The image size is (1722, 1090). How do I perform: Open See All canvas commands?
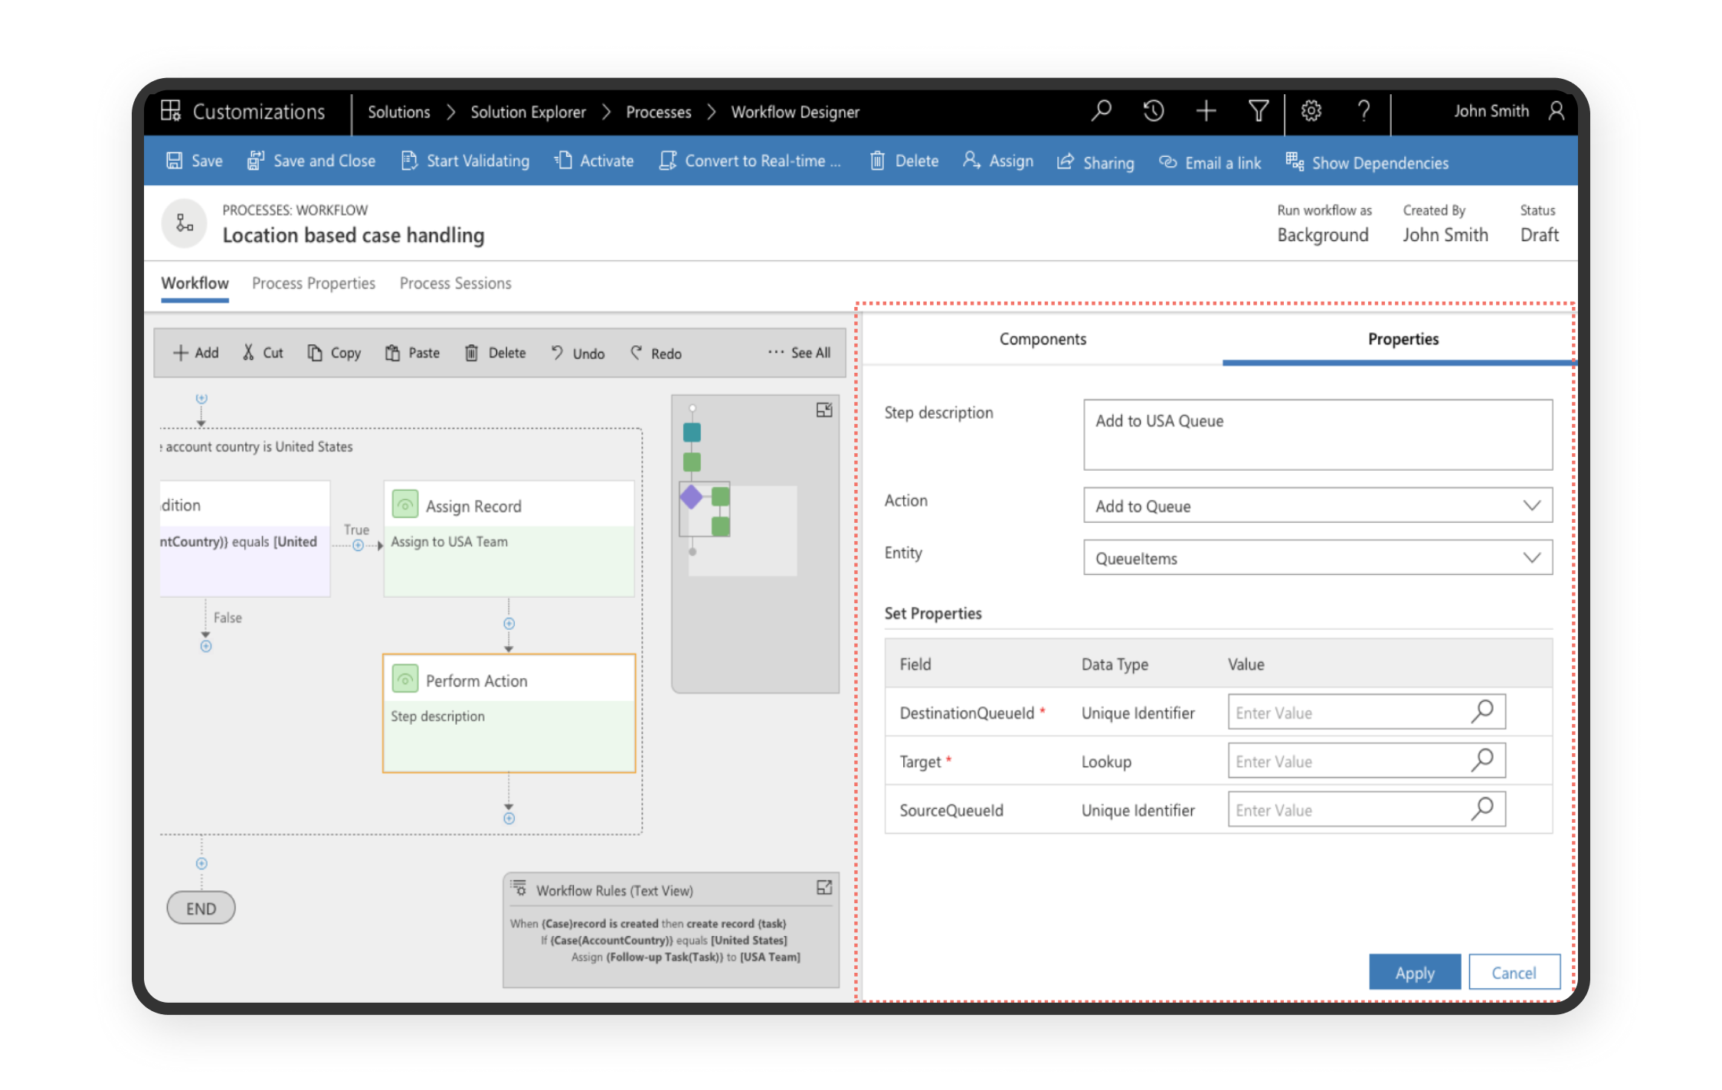[x=800, y=353]
